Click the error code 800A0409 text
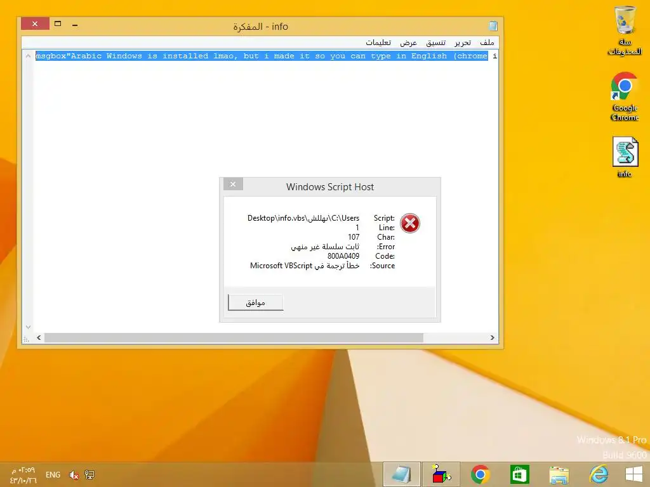650x487 pixels. 343,256
